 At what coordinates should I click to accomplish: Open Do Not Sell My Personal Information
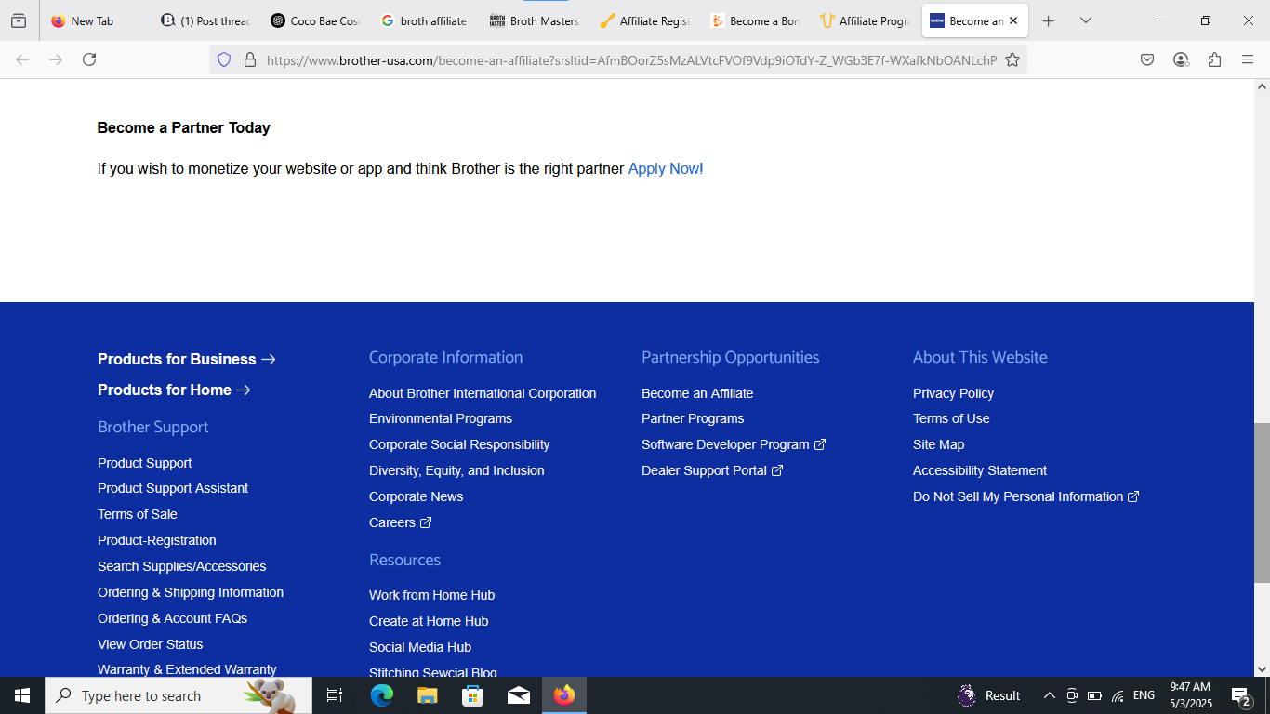pyautogui.click(x=1026, y=496)
